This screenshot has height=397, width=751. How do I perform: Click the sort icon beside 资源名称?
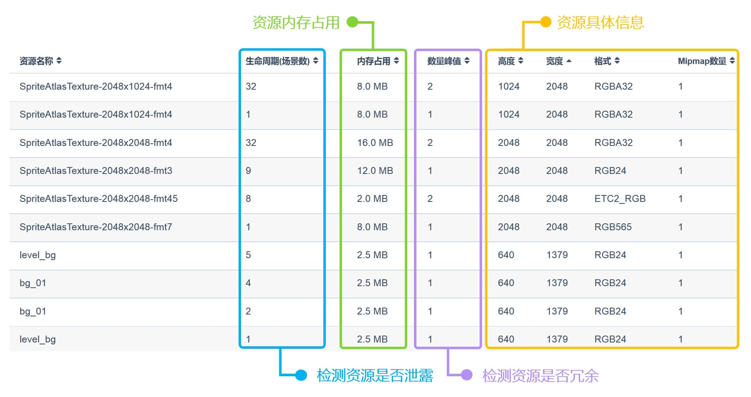[59, 61]
